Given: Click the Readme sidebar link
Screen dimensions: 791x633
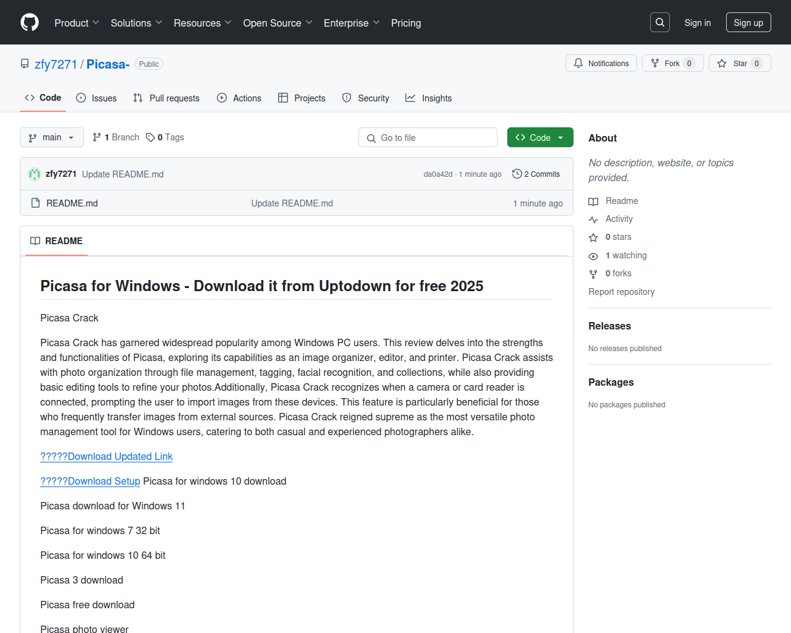Looking at the screenshot, I should 622,201.
